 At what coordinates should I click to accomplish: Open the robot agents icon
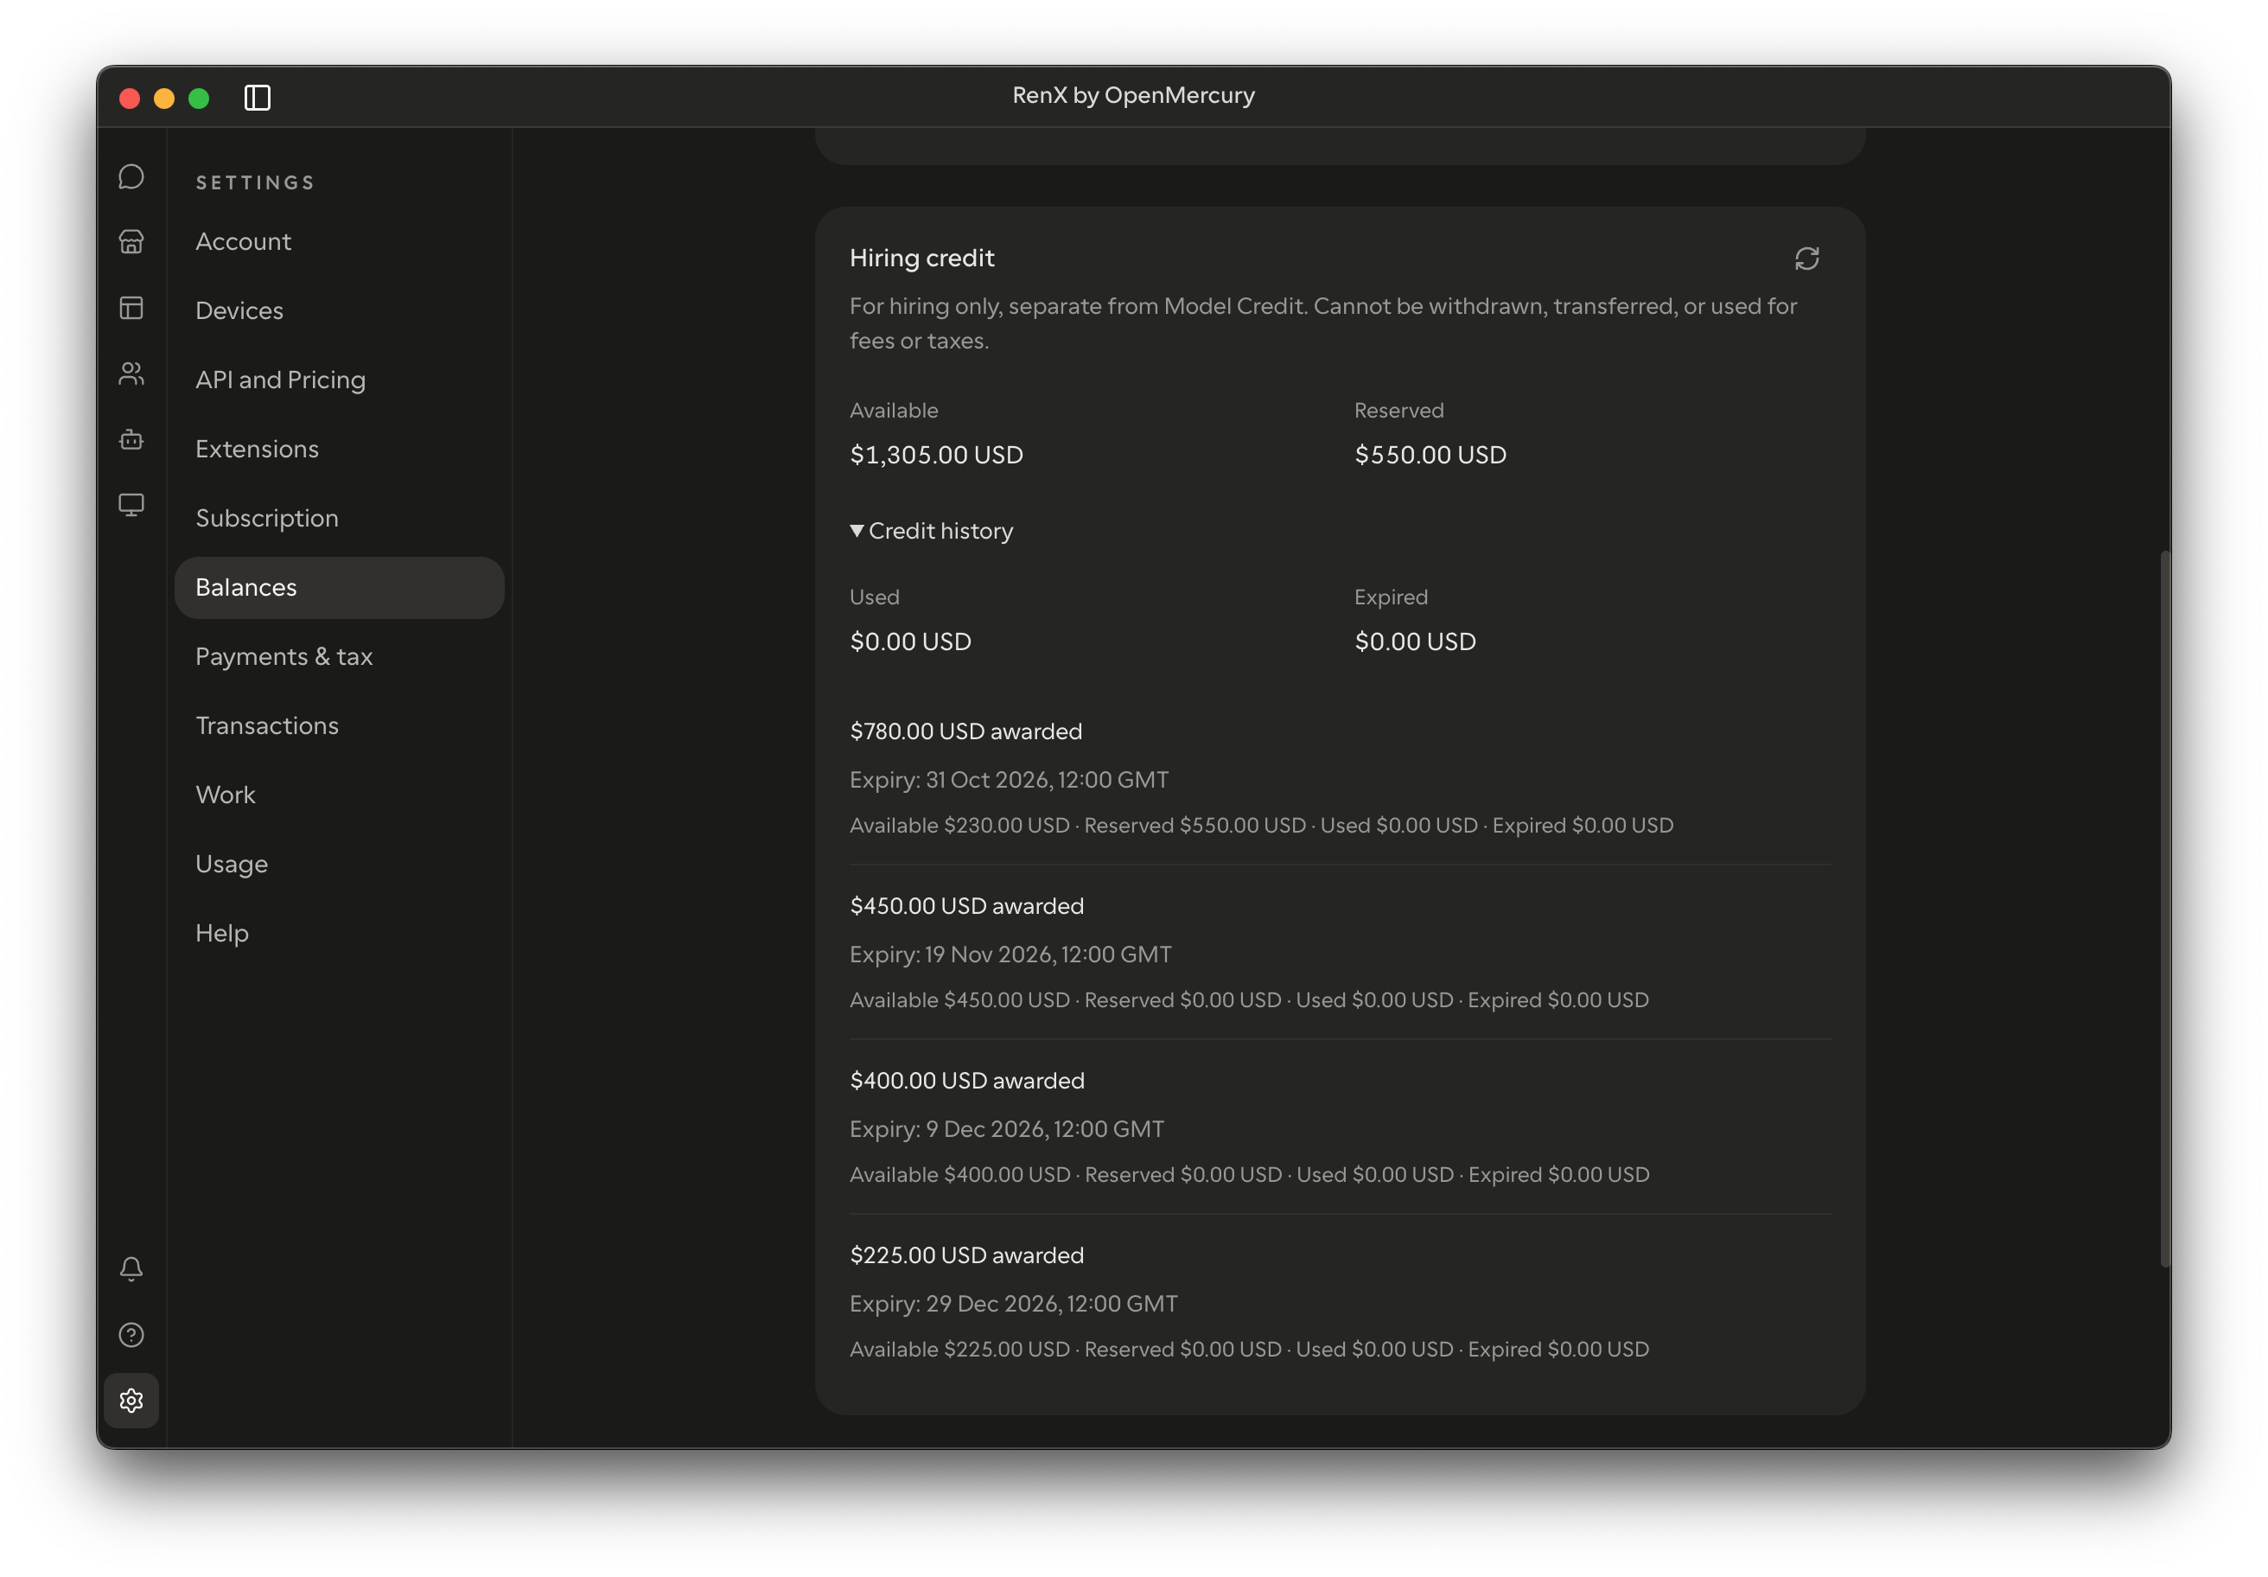131,440
